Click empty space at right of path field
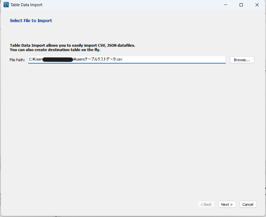The image size is (266, 217). (189, 59)
